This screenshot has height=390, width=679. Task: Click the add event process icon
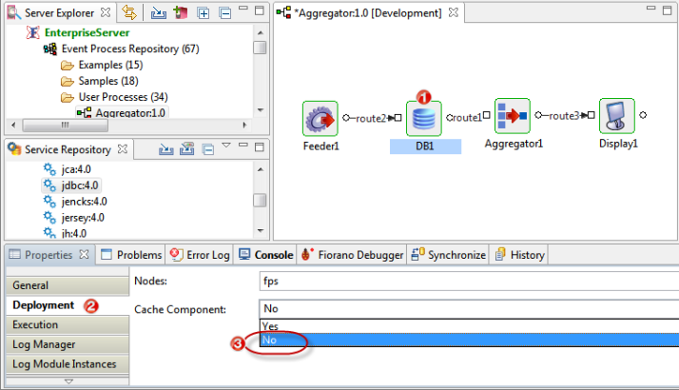tap(180, 13)
